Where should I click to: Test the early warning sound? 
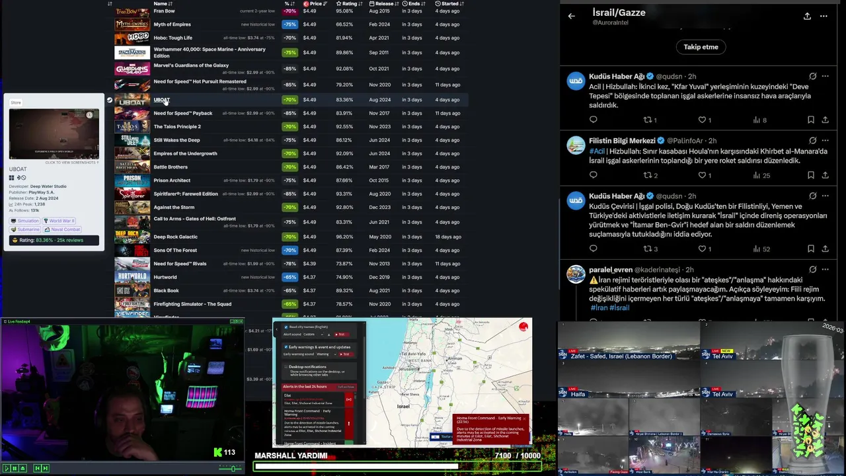pos(346,354)
